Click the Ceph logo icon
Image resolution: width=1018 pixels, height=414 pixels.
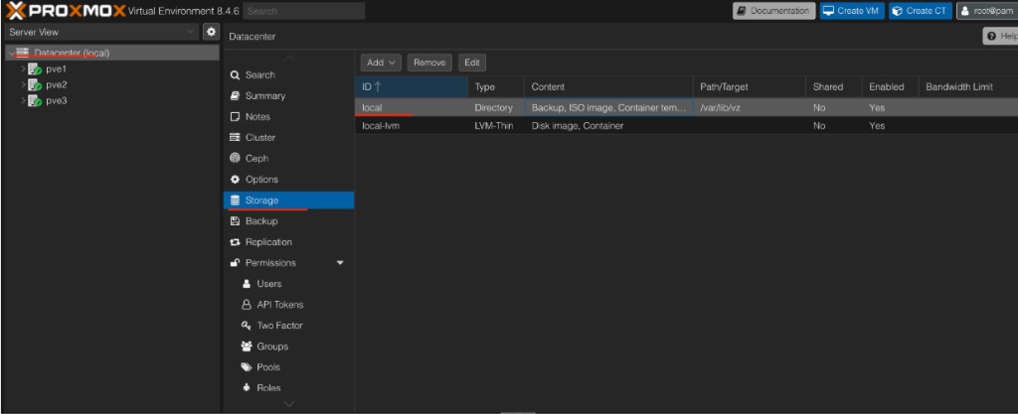coord(235,158)
